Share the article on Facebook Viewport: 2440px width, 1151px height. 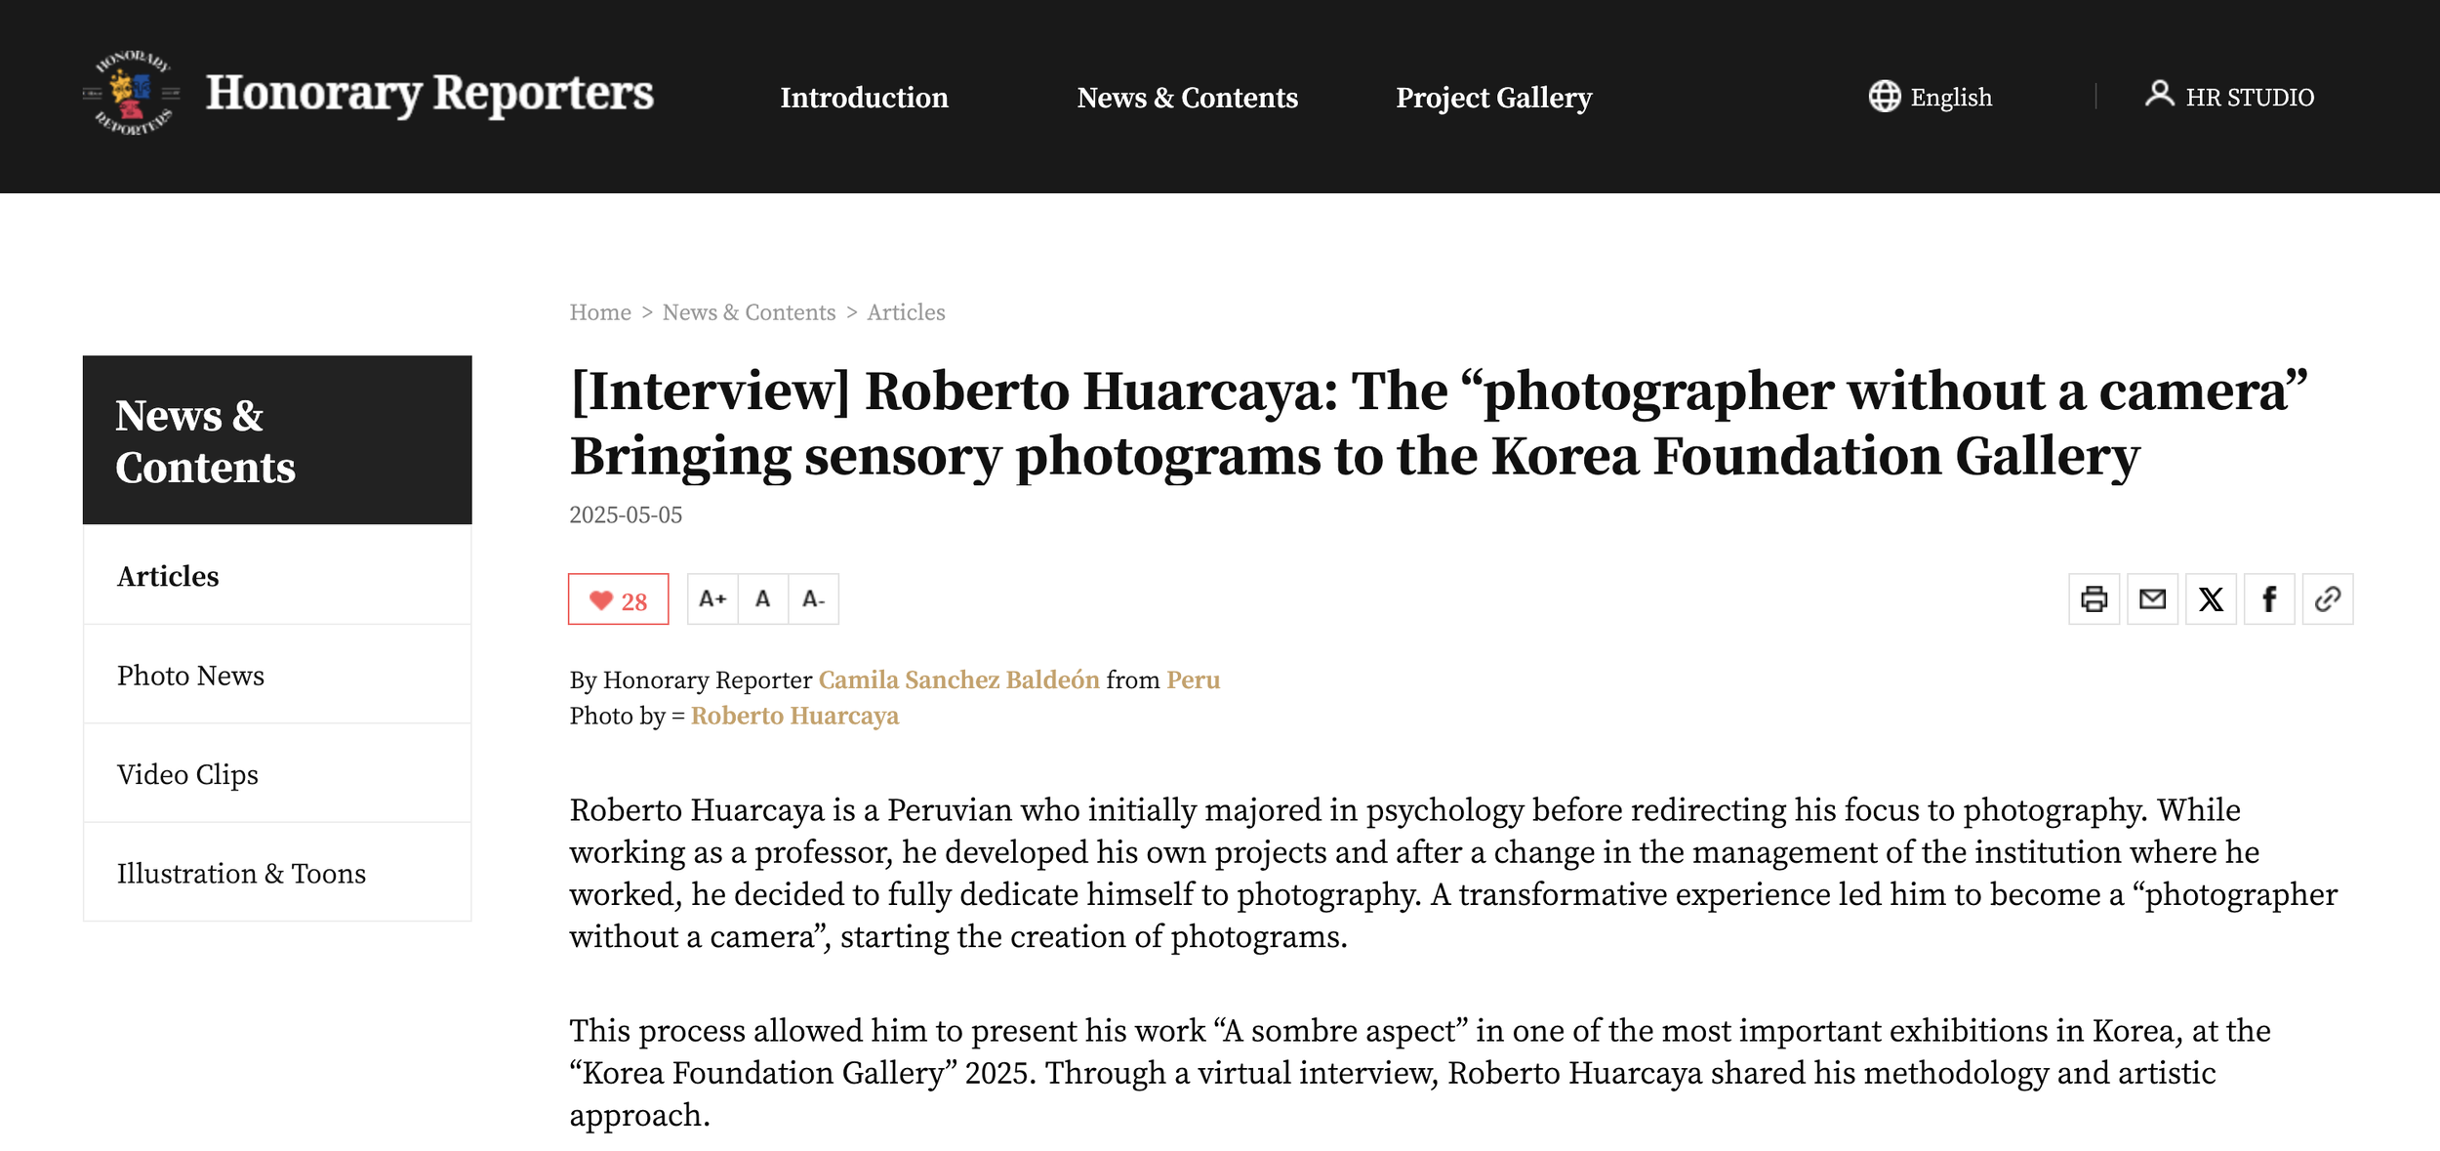(2270, 599)
